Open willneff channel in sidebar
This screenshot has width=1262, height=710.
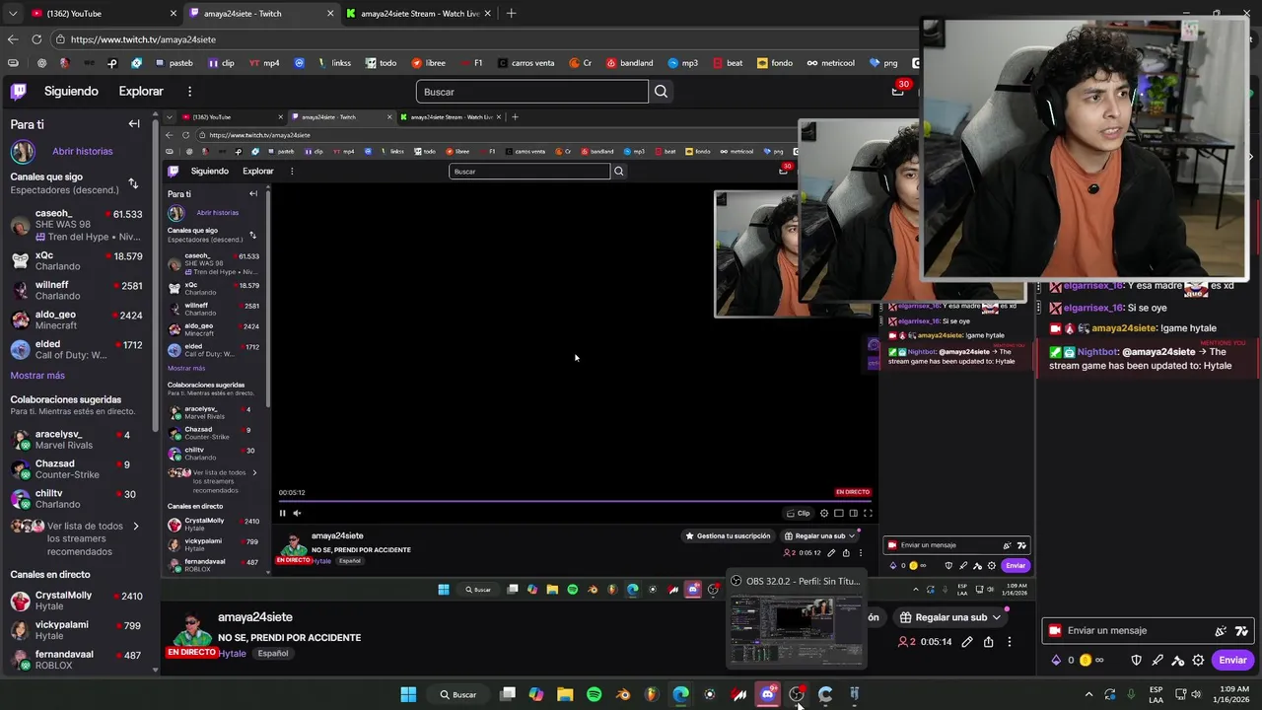[x=77, y=291]
